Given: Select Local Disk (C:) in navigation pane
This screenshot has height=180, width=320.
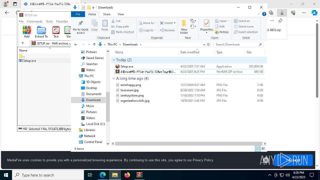Looking at the screenshot, I should click(93, 124).
